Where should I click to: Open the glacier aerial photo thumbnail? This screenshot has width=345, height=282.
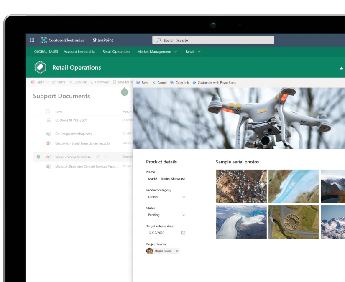pyautogui.click(x=241, y=222)
